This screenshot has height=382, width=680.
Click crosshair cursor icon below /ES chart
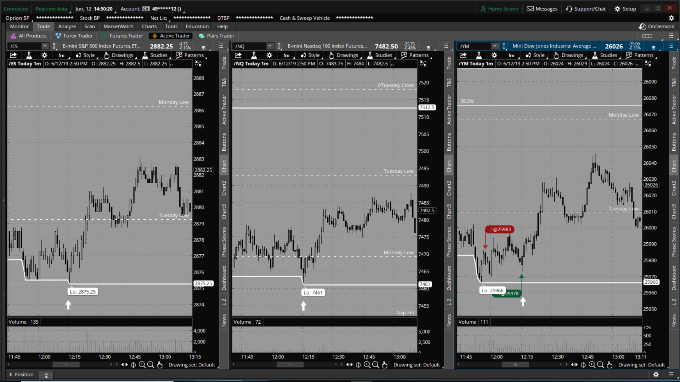[x=133, y=365]
